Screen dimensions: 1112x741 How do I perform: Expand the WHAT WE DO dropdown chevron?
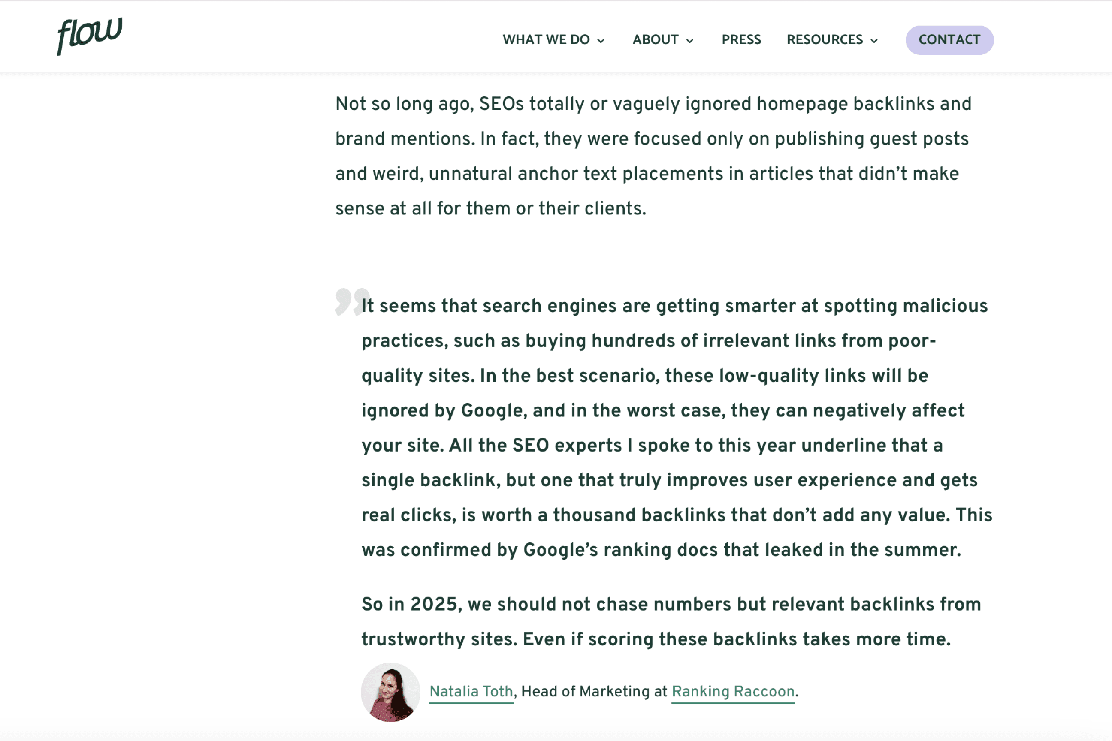point(601,41)
